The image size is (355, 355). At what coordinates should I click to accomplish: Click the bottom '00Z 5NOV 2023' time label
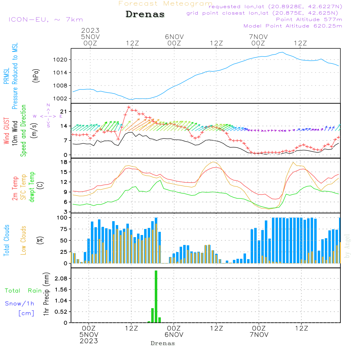(89, 335)
